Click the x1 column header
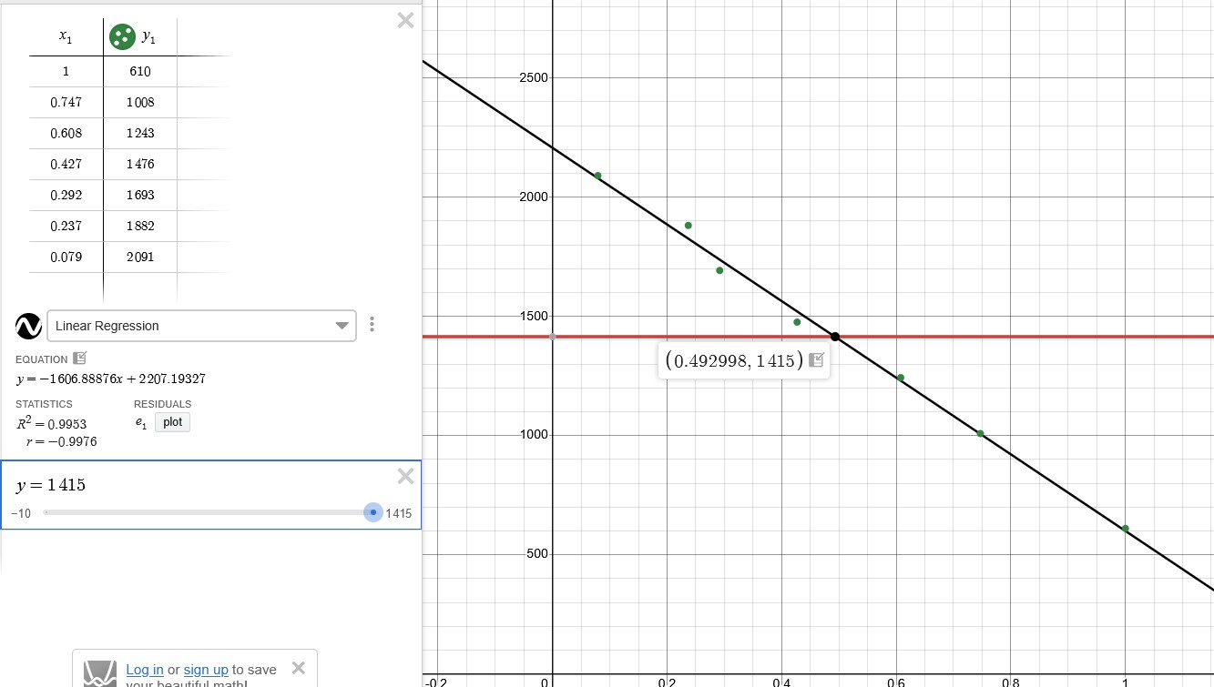The width and height of the screenshot is (1214, 687). [66, 37]
